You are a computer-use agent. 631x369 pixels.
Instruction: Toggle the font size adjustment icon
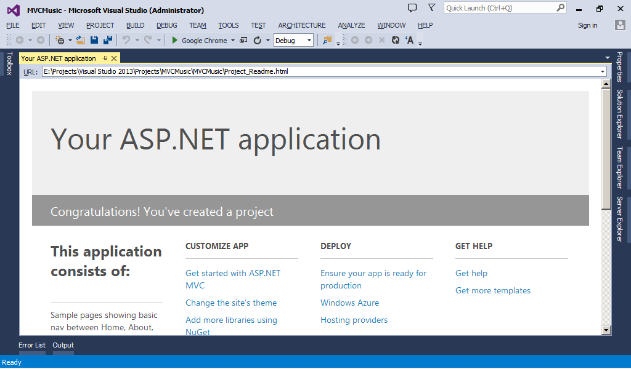409,41
